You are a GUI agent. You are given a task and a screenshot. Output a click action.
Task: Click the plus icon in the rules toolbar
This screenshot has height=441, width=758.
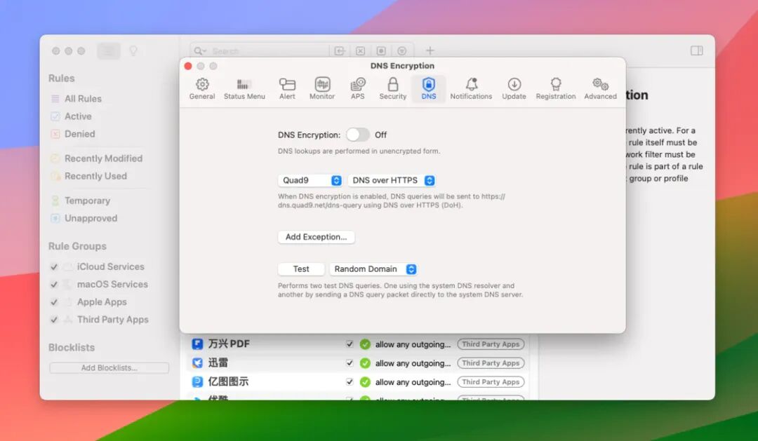point(430,50)
